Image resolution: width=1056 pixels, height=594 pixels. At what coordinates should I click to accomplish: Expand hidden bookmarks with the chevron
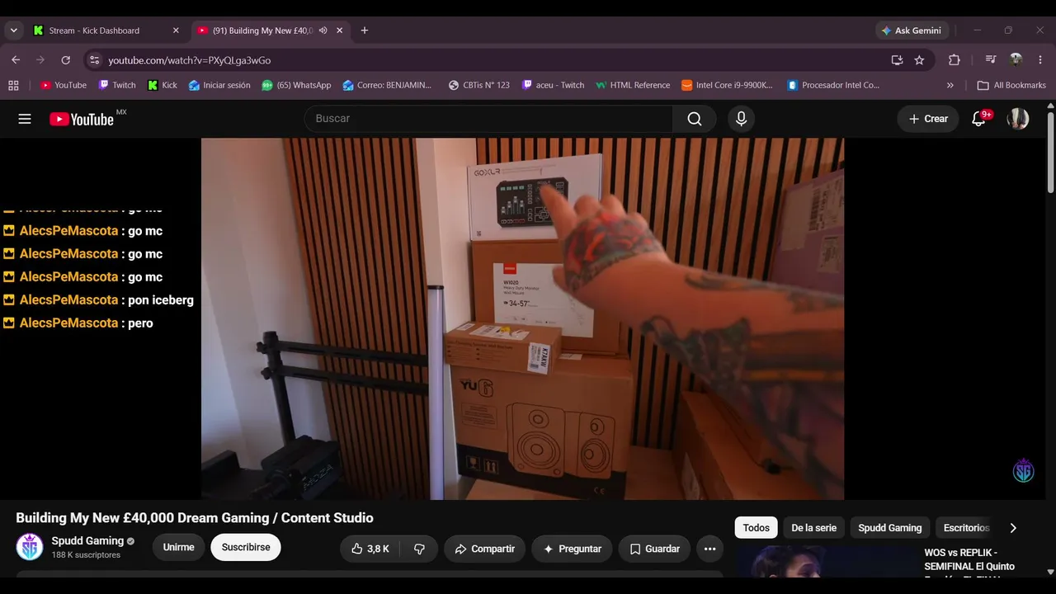950,85
